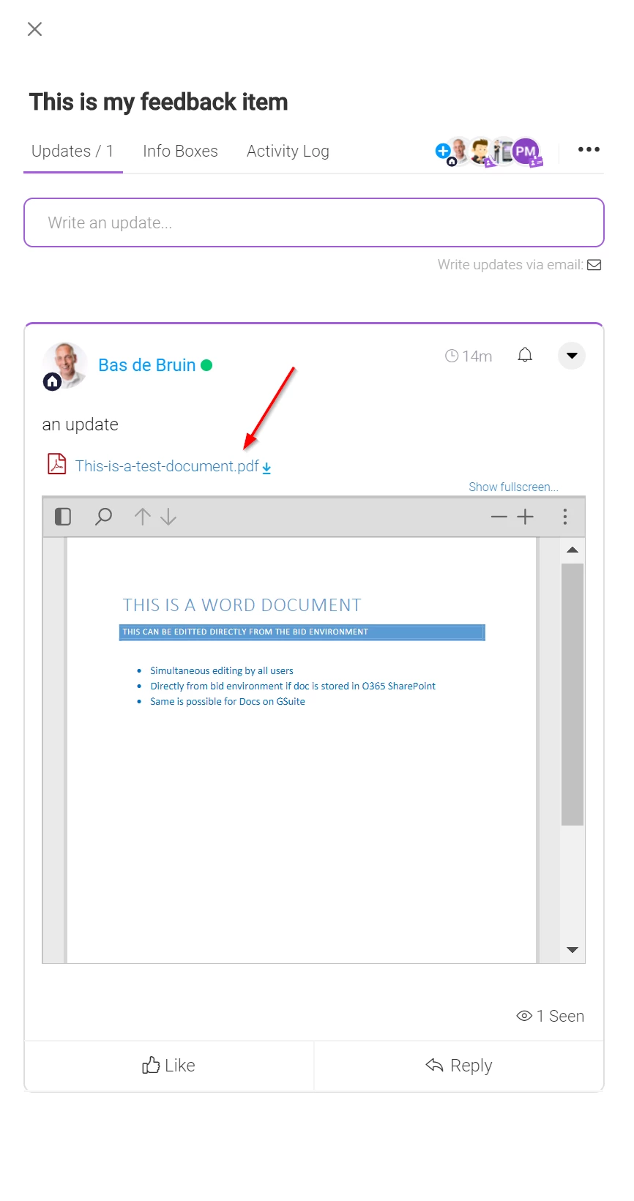The width and height of the screenshot is (634, 1201).
Task: Open the PDF viewer more options menu
Action: pyautogui.click(x=564, y=517)
